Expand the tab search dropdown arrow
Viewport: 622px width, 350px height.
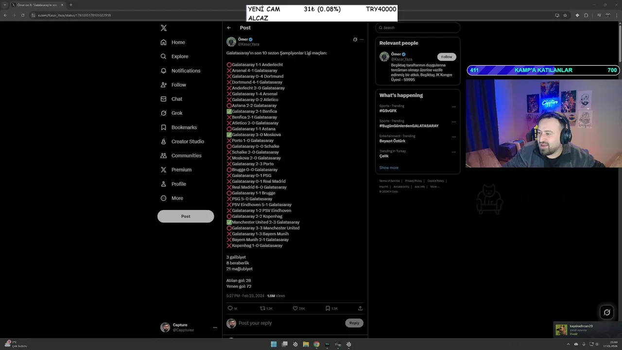[x=4, y=5]
